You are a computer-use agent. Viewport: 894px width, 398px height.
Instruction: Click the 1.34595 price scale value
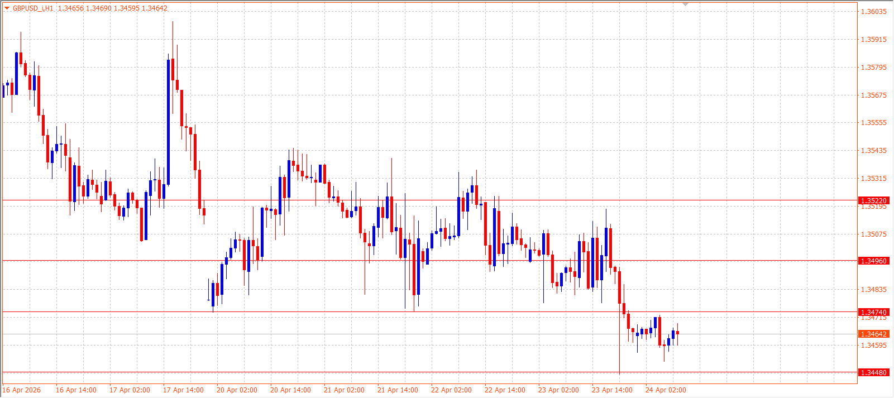click(874, 346)
